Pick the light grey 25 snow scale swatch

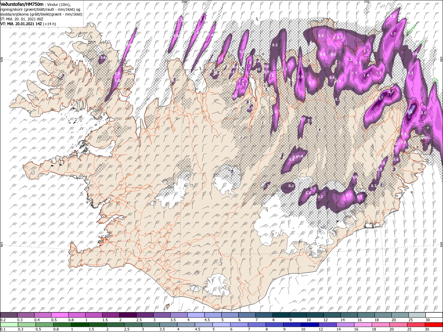[417, 315]
